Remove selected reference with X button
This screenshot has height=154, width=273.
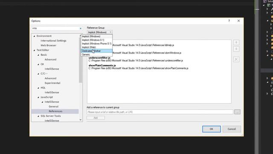pyautogui.click(x=236, y=59)
